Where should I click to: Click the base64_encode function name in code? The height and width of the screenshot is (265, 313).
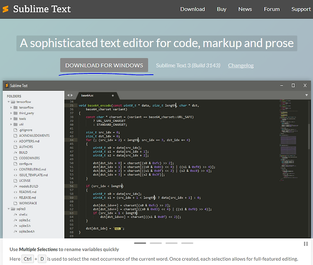coord(99,106)
